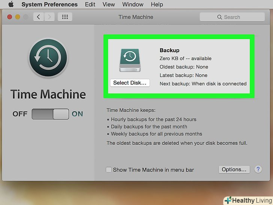The height and width of the screenshot is (205, 273).
Task: Minimize the window with the yellow button
Action: pos(18,17)
